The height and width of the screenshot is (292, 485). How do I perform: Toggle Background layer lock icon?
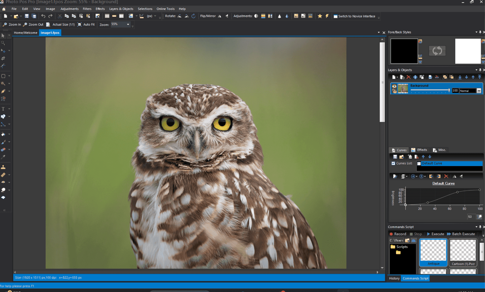coord(394,91)
